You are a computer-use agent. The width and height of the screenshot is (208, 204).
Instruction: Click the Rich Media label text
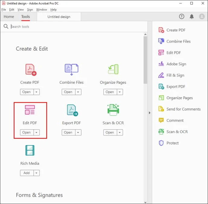tap(30, 163)
